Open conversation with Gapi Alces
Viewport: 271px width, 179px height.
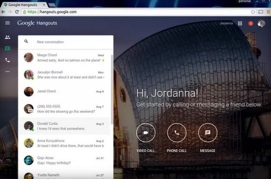(x=64, y=160)
